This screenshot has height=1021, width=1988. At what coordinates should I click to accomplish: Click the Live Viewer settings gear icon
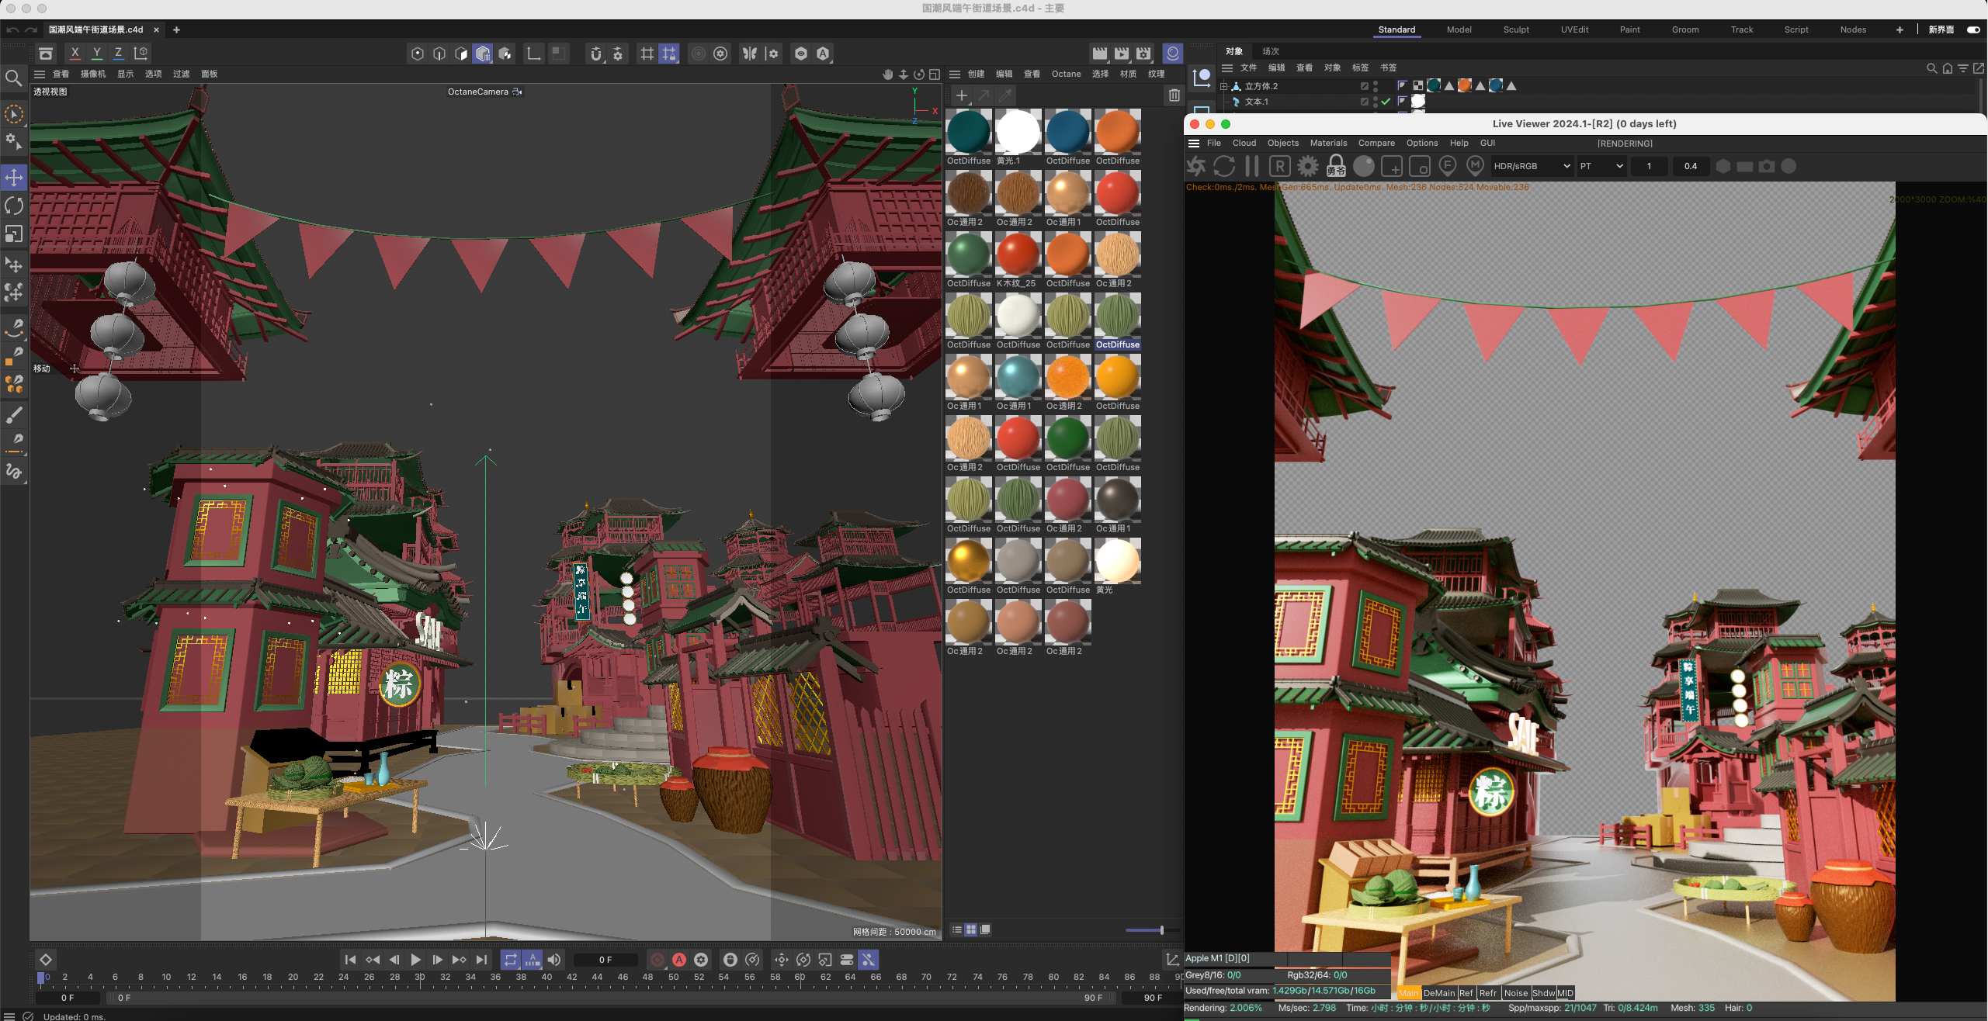(x=1308, y=166)
